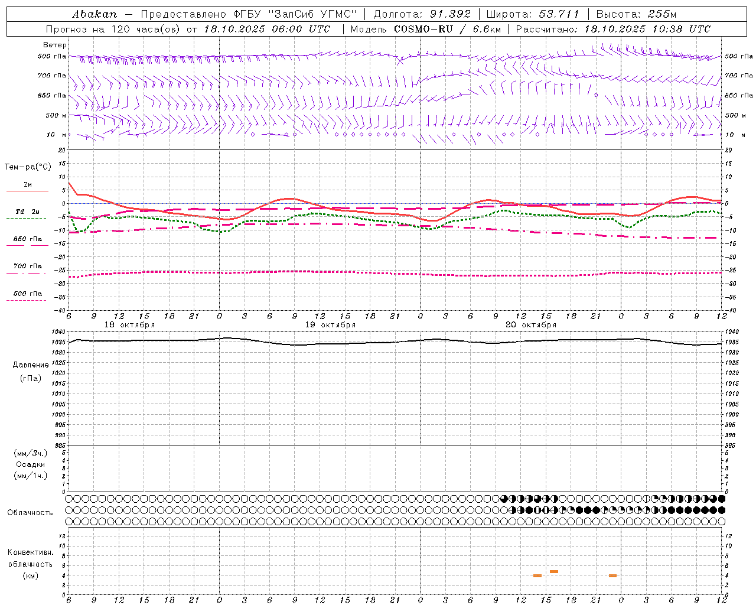Click the "(гПа)" unit label below Давление
Viewport: 756px width, 605px height.
[x=31, y=378]
